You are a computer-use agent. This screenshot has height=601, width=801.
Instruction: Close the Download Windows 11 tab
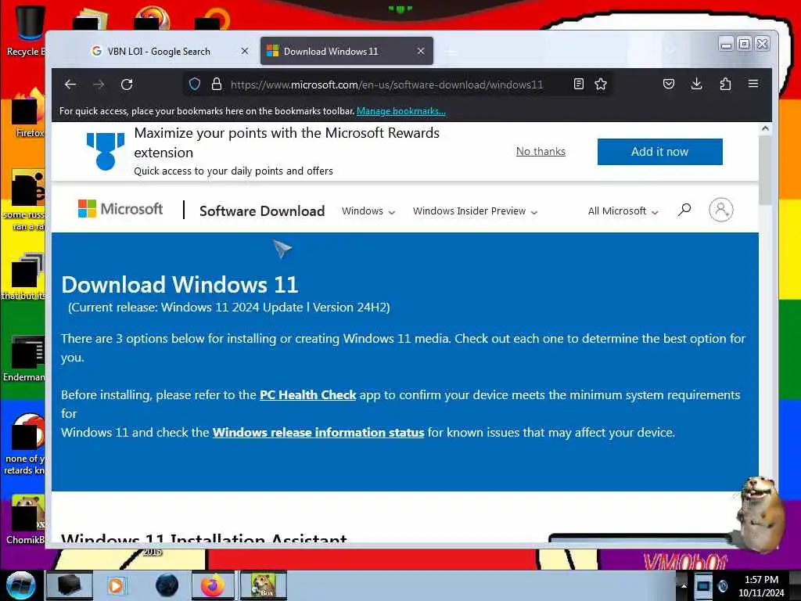coord(420,51)
